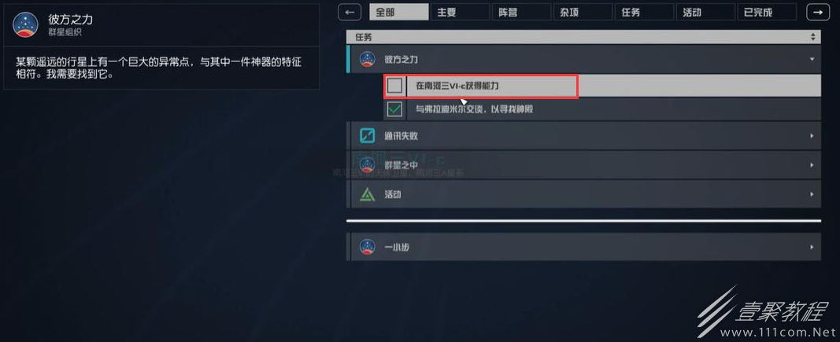Click the Constellation icon beside 一小步
Image resolution: width=840 pixels, height=342 pixels.
point(367,247)
